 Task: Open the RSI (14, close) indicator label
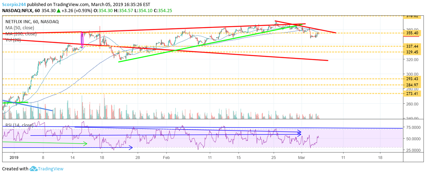pos(19,125)
